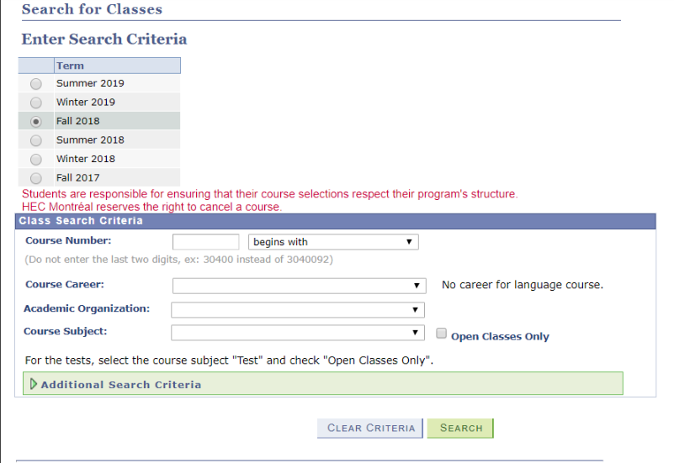This screenshot has width=674, height=463.
Task: Click the Course Number input field
Action: pyautogui.click(x=206, y=242)
